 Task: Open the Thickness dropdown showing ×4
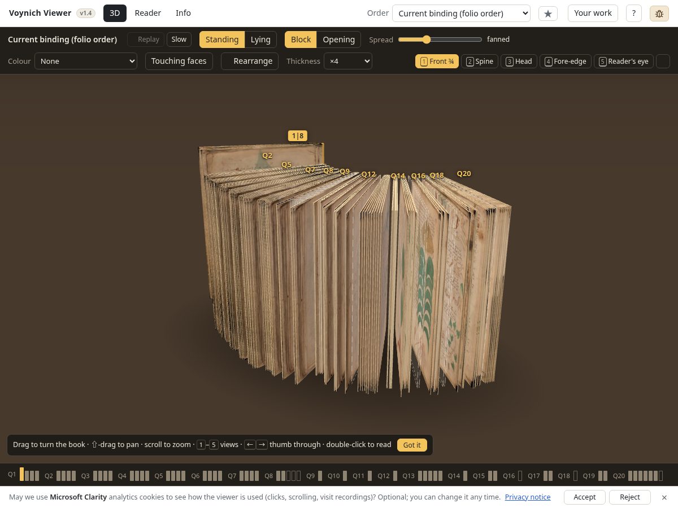point(348,61)
